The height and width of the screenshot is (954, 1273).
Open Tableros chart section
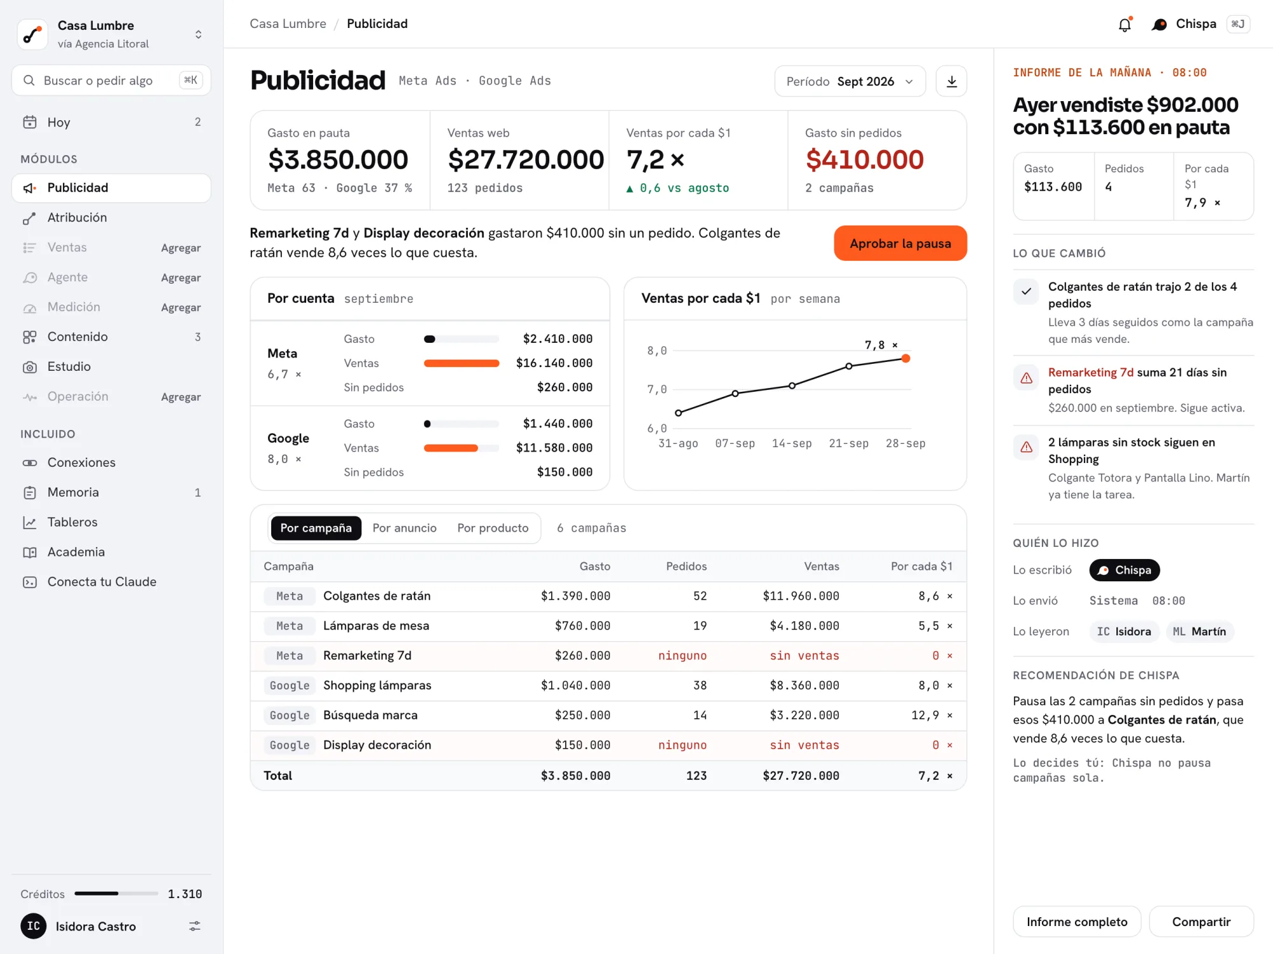coord(111,522)
